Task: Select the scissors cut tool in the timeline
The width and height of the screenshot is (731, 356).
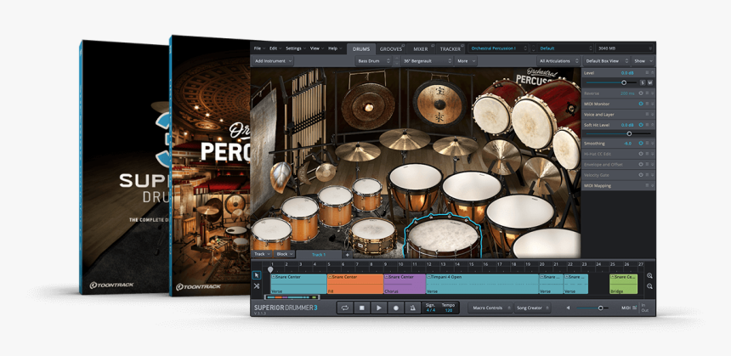Action: point(257,286)
